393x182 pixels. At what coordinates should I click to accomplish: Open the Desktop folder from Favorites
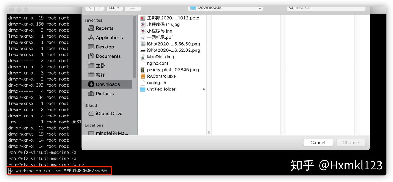[104, 47]
